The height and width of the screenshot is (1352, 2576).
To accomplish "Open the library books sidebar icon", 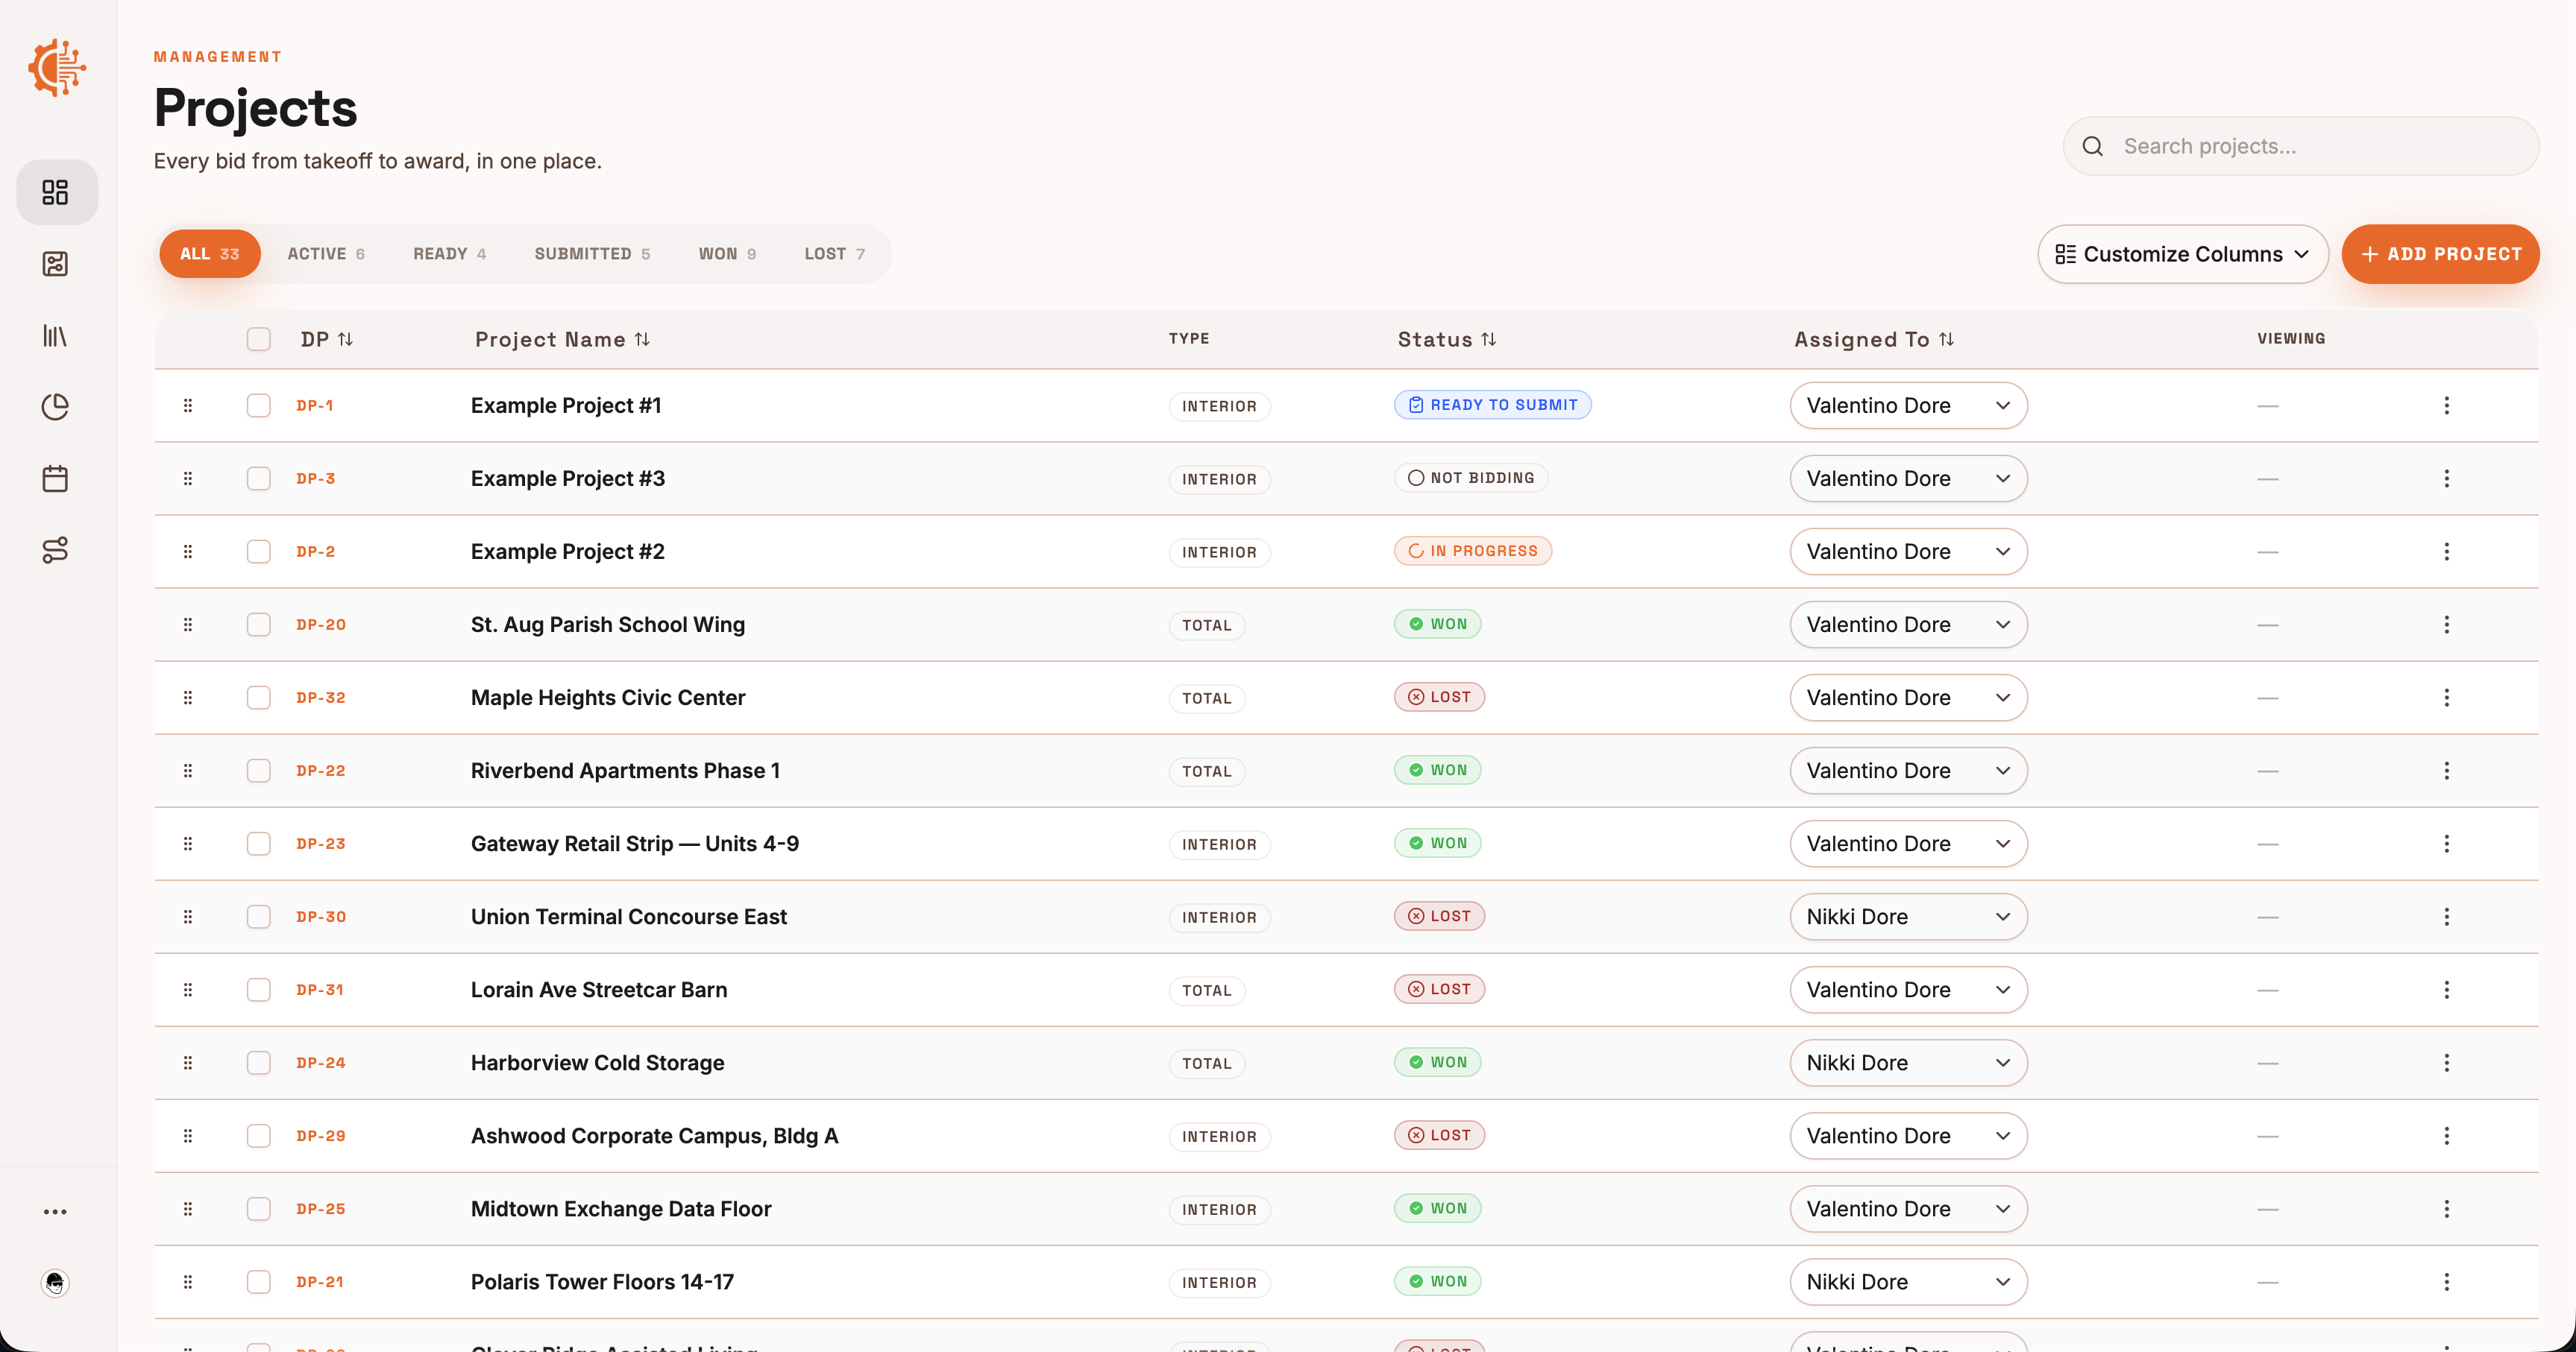I will point(56,335).
